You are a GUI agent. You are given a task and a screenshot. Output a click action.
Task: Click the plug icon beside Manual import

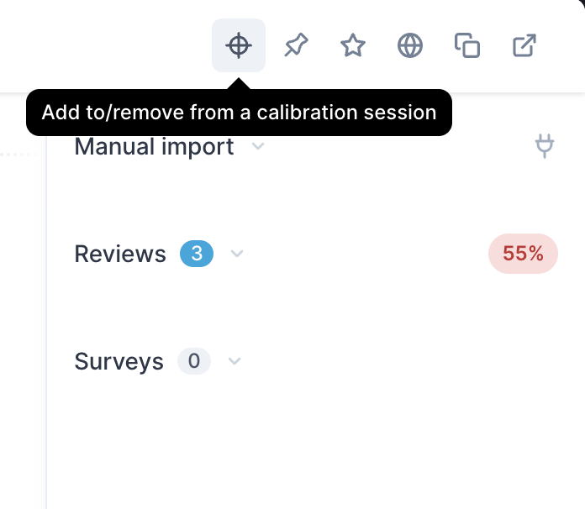coord(545,146)
